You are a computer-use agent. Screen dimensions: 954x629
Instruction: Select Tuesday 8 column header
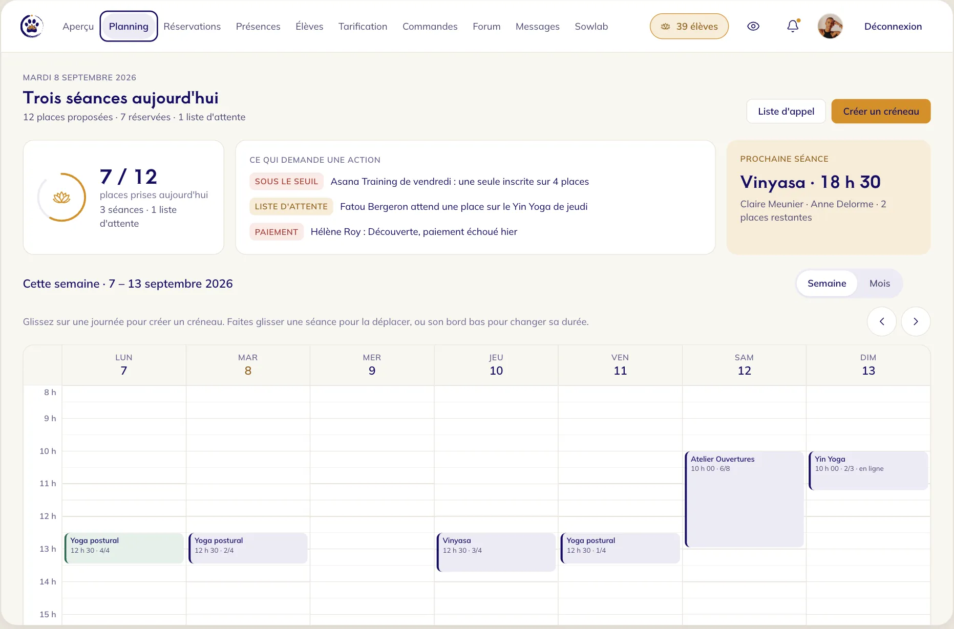point(248,364)
